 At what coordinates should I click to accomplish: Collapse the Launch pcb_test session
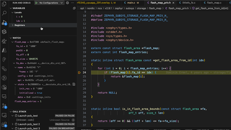point(13,116)
